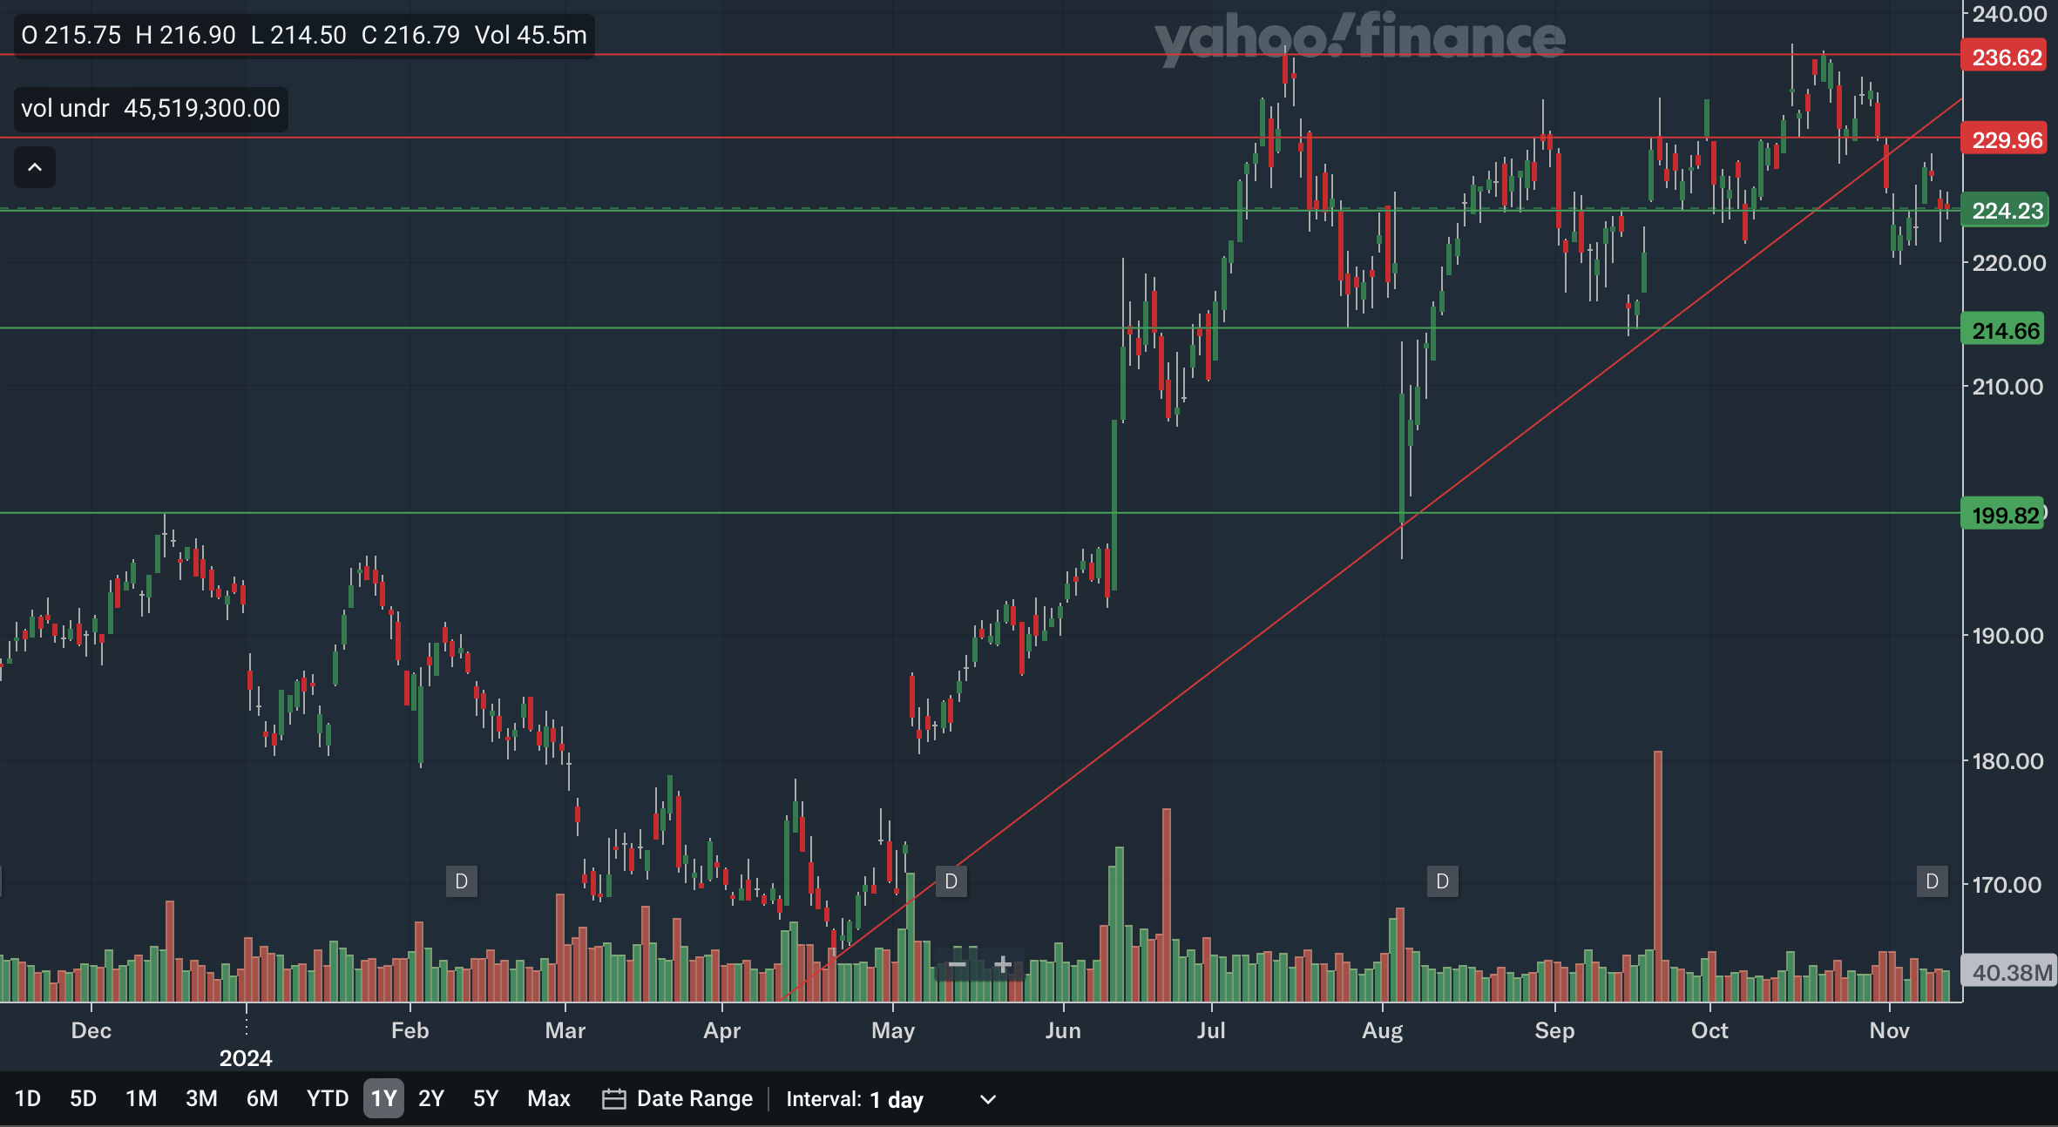
Task: Toggle the 1Y range selection
Action: pos(383,1099)
